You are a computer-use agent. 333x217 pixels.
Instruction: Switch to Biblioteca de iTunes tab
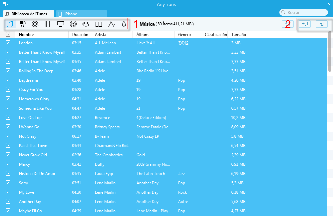(28, 14)
